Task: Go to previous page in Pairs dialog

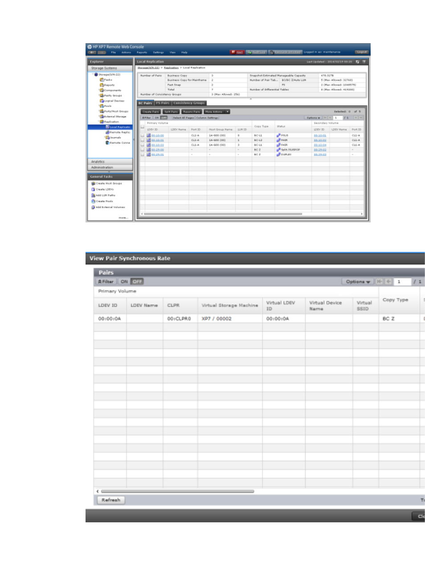Action: (388, 282)
